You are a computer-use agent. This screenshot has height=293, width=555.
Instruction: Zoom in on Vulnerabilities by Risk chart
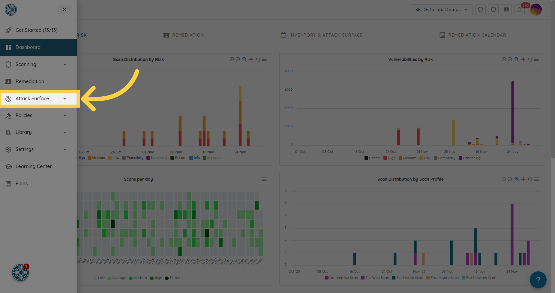pos(504,59)
